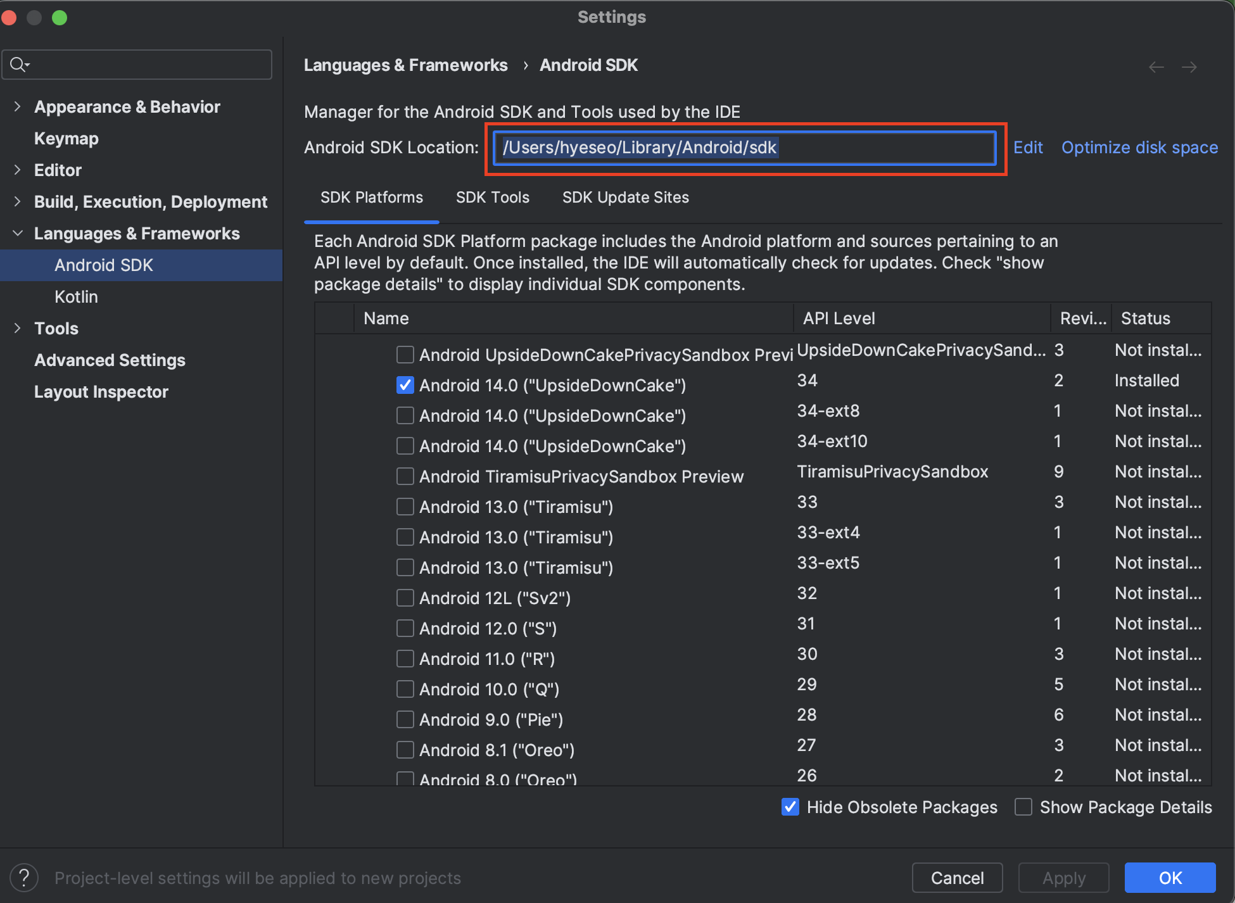Check Android 13.0 Tiramisu API 33-ext4
This screenshot has height=903, width=1235.
(405, 537)
